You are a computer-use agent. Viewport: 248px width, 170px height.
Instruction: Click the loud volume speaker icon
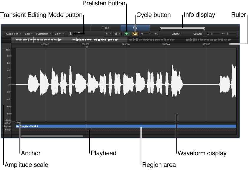(156, 34)
